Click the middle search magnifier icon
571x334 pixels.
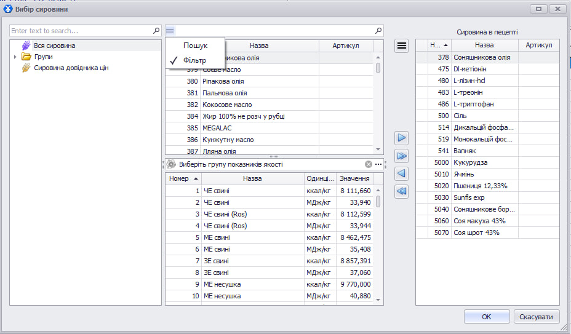[378, 31]
